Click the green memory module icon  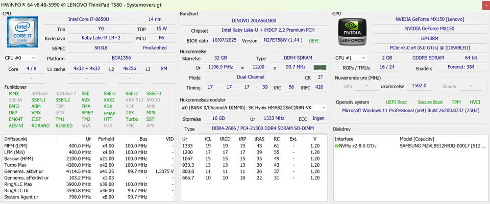coord(320,67)
